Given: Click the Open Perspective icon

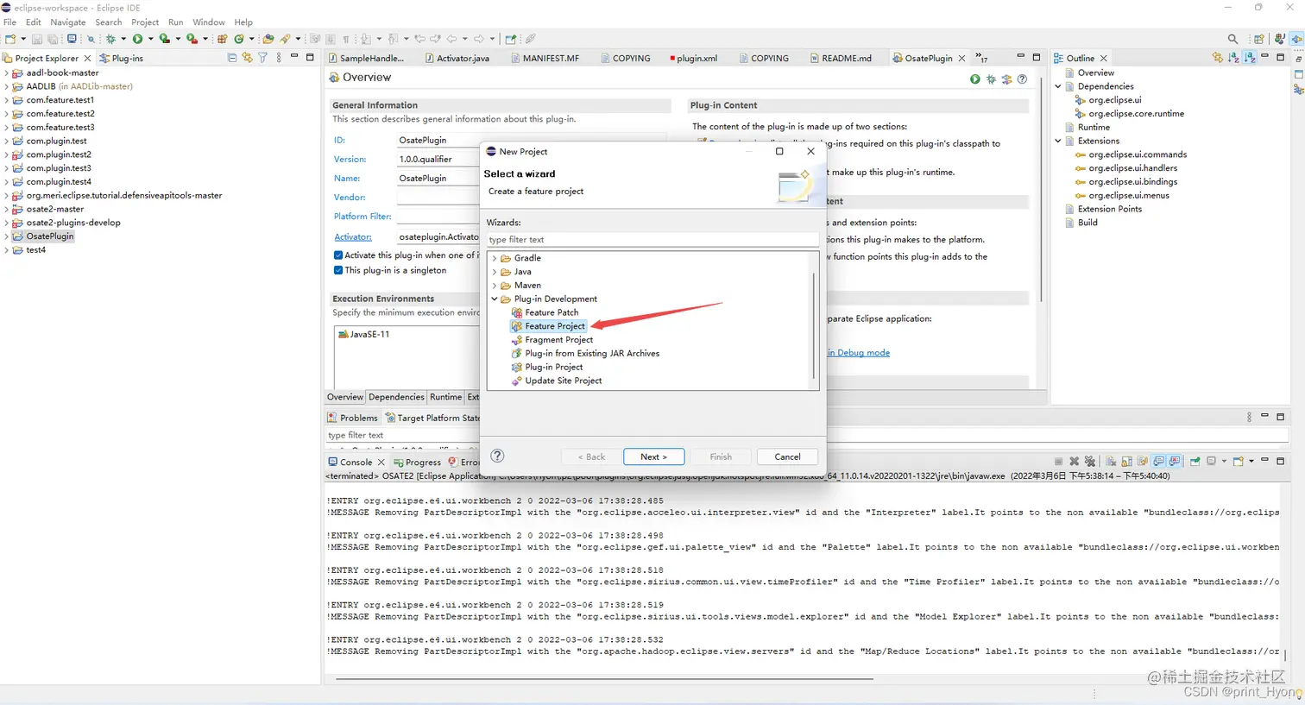Looking at the screenshot, I should 1259,39.
